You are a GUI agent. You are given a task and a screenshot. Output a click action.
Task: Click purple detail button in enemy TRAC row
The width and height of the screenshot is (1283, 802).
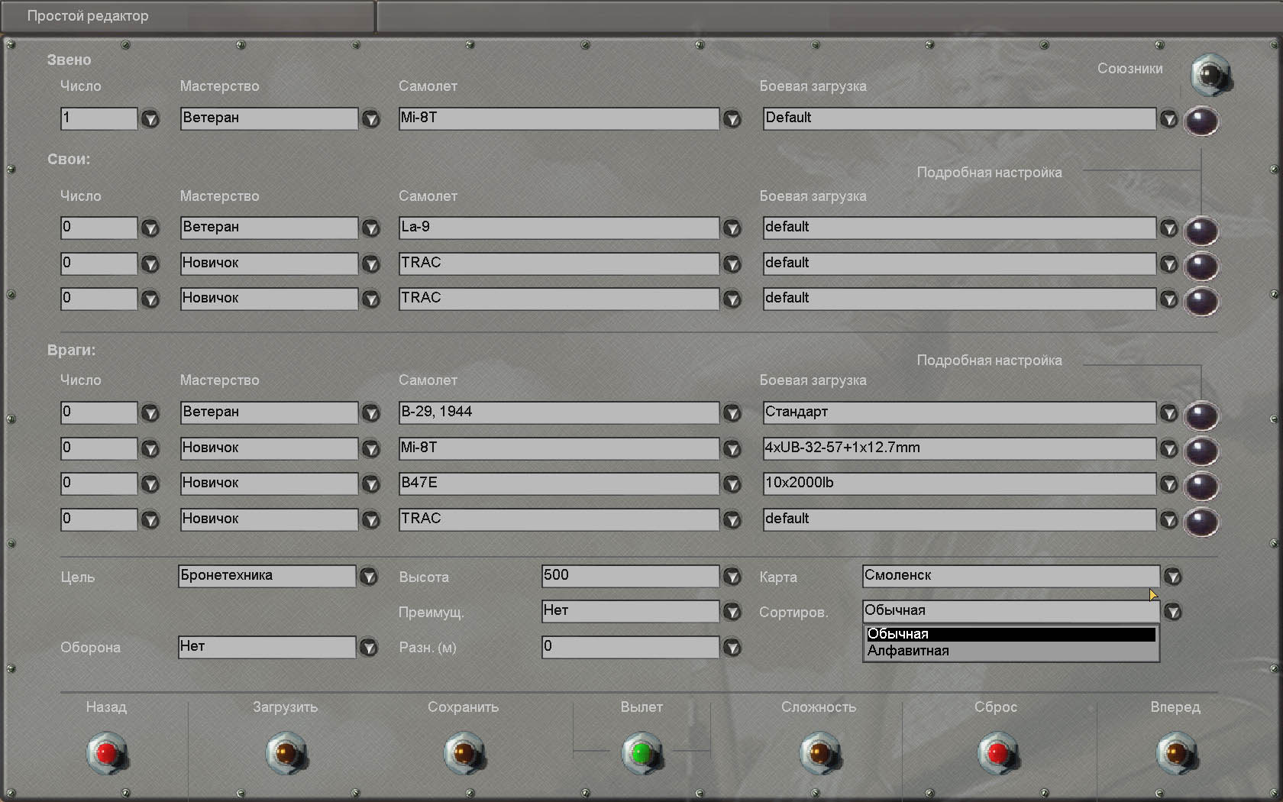coord(1201,522)
